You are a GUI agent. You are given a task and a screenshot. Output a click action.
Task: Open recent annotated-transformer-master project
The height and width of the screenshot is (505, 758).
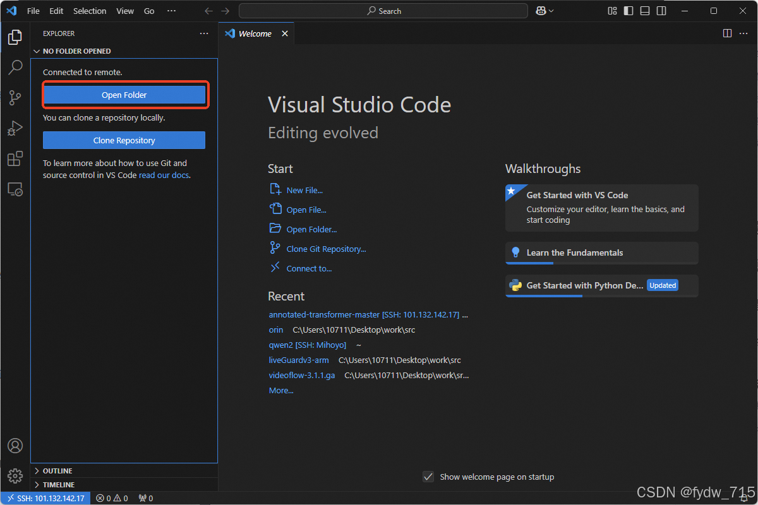tap(364, 314)
